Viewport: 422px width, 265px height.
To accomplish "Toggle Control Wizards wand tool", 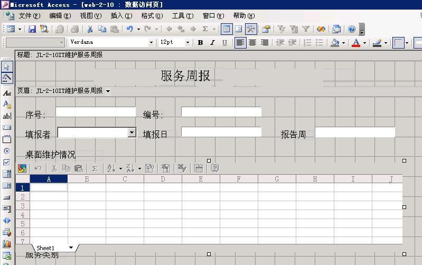I will tap(7, 78).
